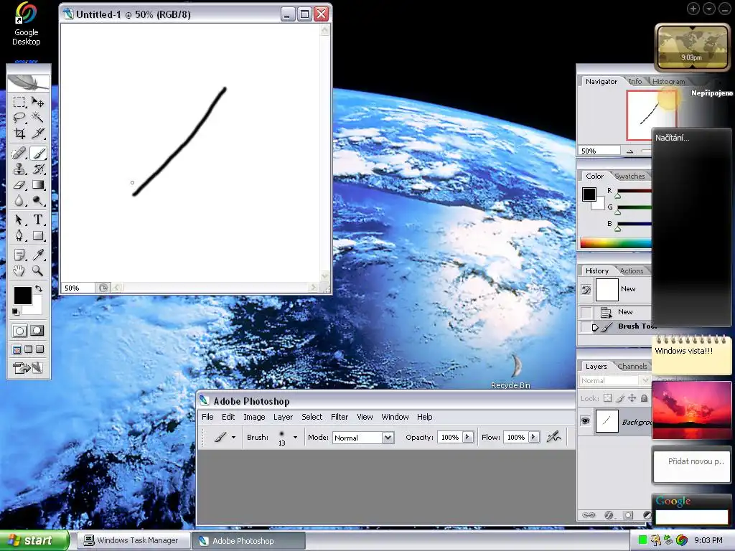Open the Help menu
This screenshot has width=735, height=551.
coord(425,417)
